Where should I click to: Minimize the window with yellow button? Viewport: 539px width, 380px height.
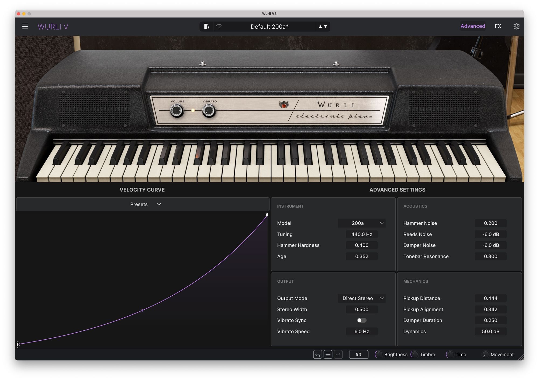pos(24,13)
